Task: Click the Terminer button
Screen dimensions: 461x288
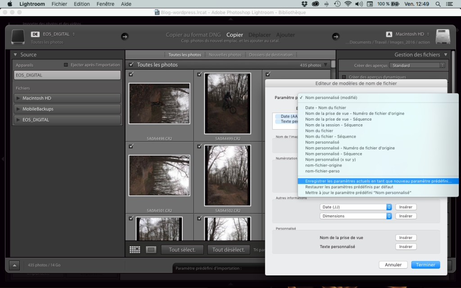Action: (425, 265)
